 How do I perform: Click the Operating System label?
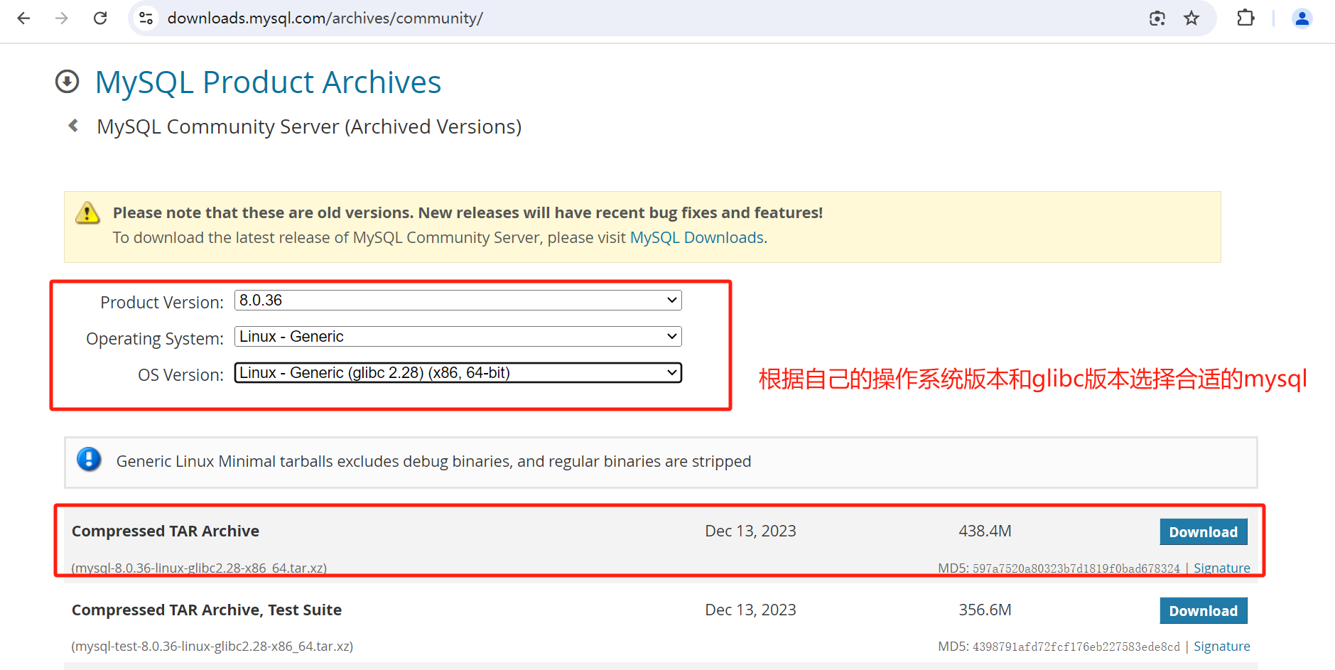click(x=155, y=339)
